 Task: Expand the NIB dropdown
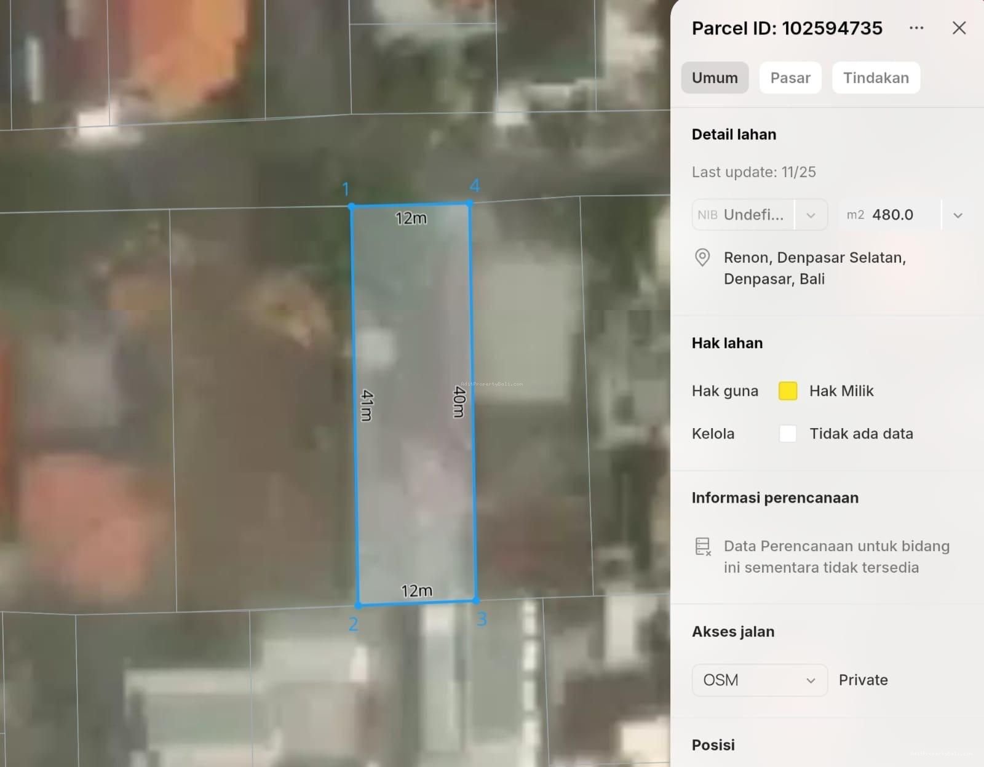[811, 215]
